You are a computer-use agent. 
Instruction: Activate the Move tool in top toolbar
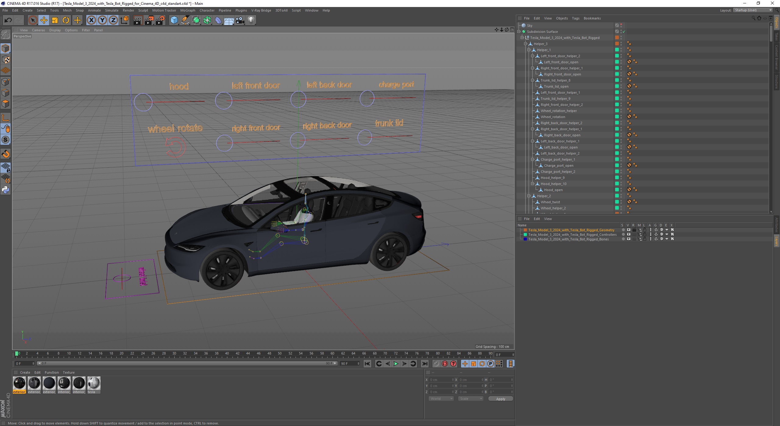(44, 20)
